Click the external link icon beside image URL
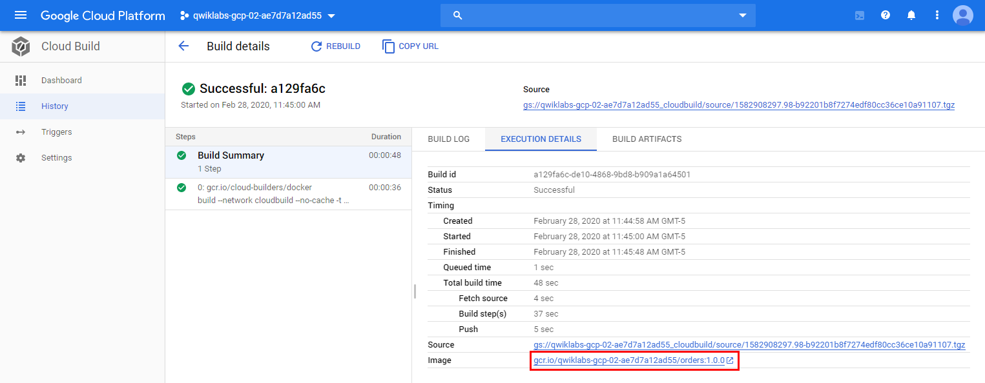Image resolution: width=985 pixels, height=383 pixels. (x=730, y=360)
